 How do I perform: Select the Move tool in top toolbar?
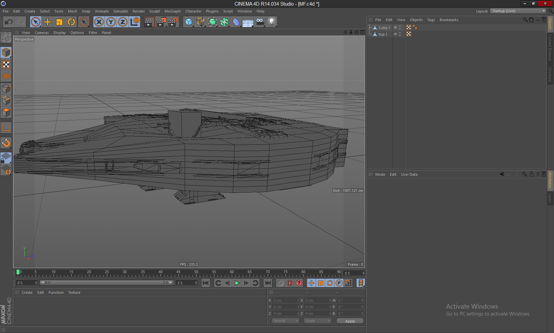[47, 22]
